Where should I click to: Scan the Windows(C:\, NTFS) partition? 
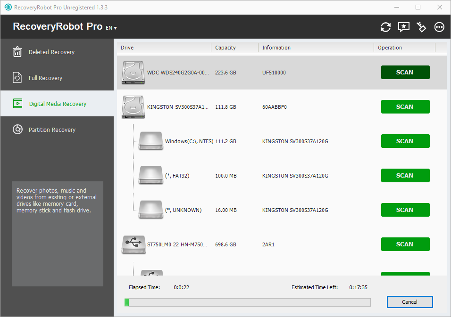(x=405, y=141)
